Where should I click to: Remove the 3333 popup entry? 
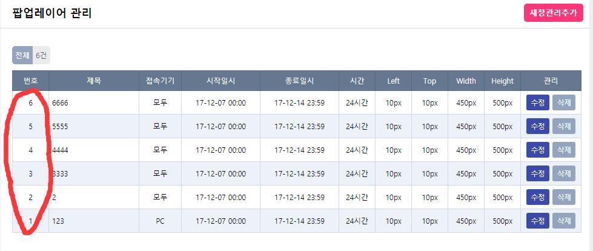(563, 173)
